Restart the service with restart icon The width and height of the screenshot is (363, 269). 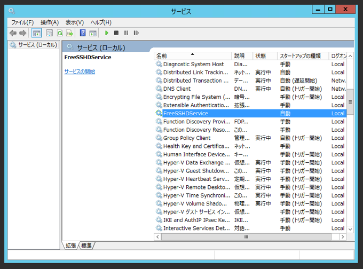pyautogui.click(x=136, y=33)
